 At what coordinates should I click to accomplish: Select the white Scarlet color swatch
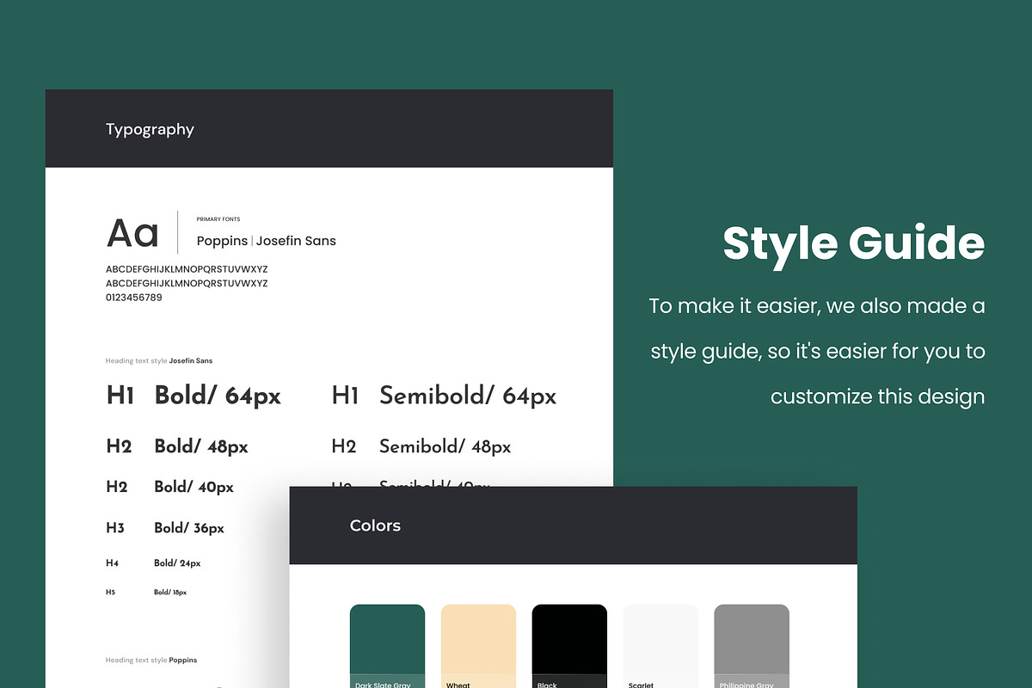click(660, 646)
